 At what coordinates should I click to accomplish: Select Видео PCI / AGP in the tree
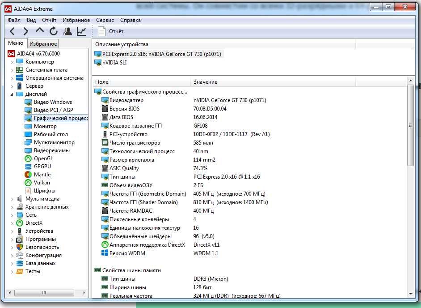click(x=54, y=110)
